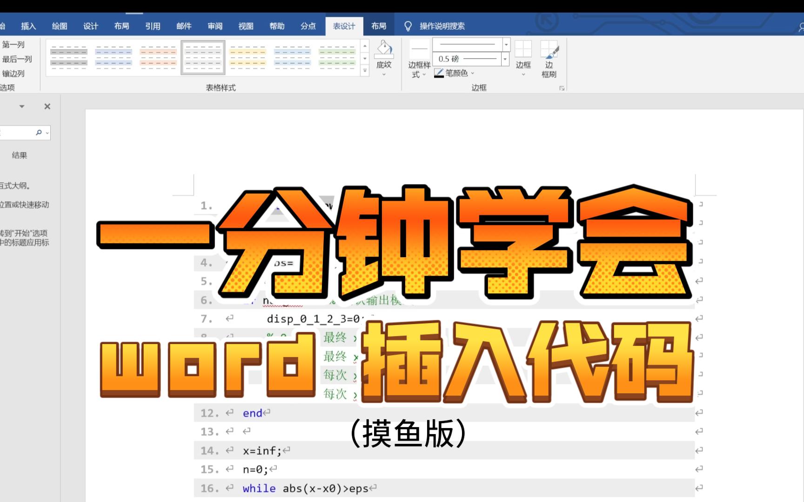Open the 边框 group dialog launcher
804x502 pixels.
click(562, 88)
